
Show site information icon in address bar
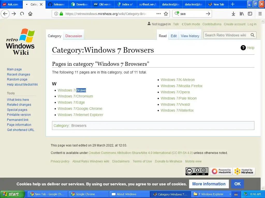[x=56, y=14]
